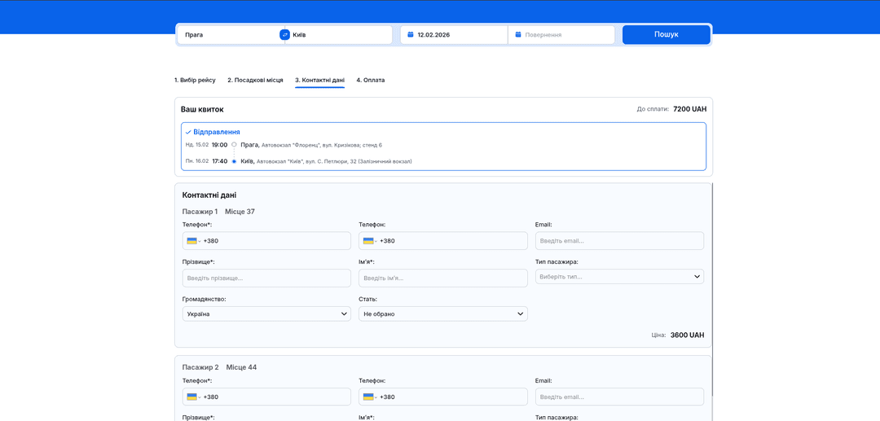
Task: Click the Прага origin city field
Action: tap(228, 35)
